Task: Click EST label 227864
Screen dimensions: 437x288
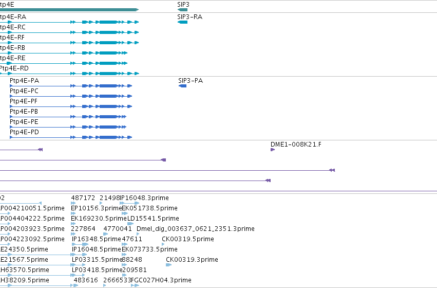Action: (x=83, y=229)
